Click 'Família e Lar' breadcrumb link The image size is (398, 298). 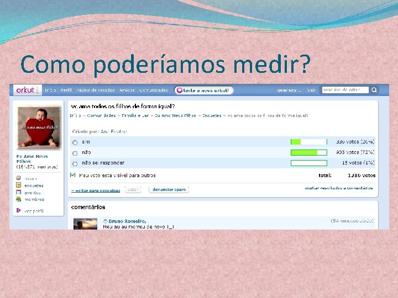click(x=135, y=115)
